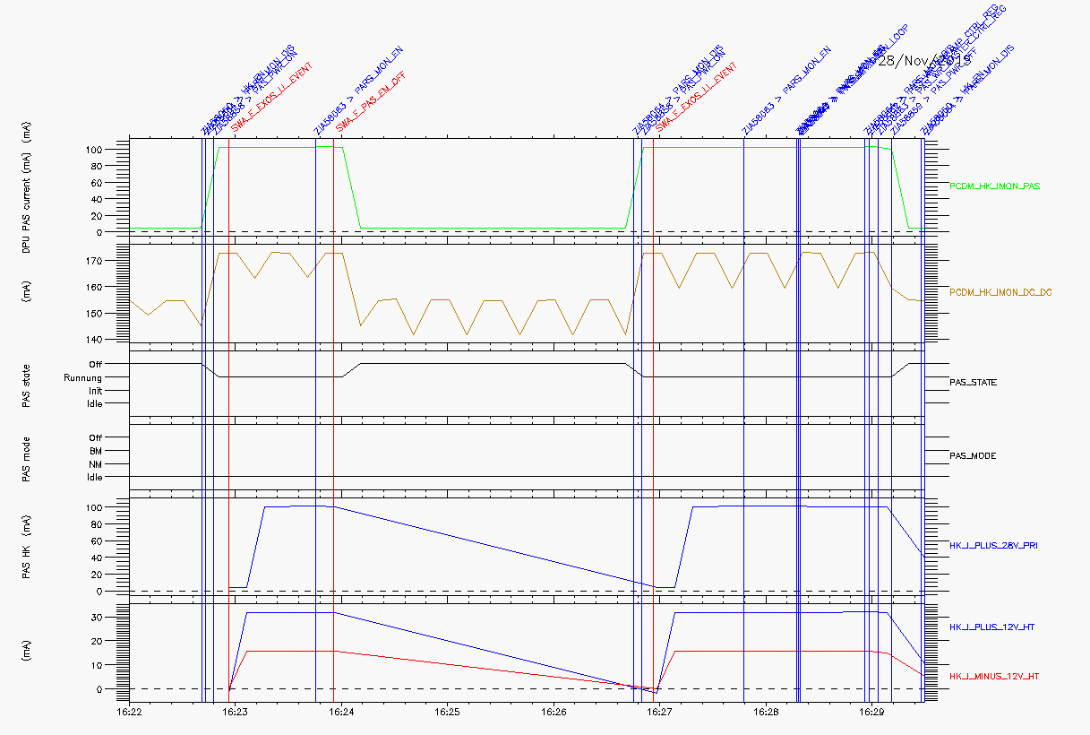Click the 160 y-axis tick label
Viewport: 1090px width, 735px height.
pyautogui.click(x=94, y=287)
